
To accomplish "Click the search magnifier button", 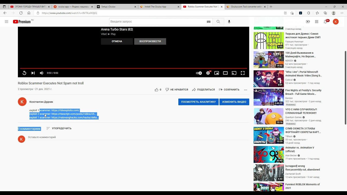I will pyautogui.click(x=218, y=22).
